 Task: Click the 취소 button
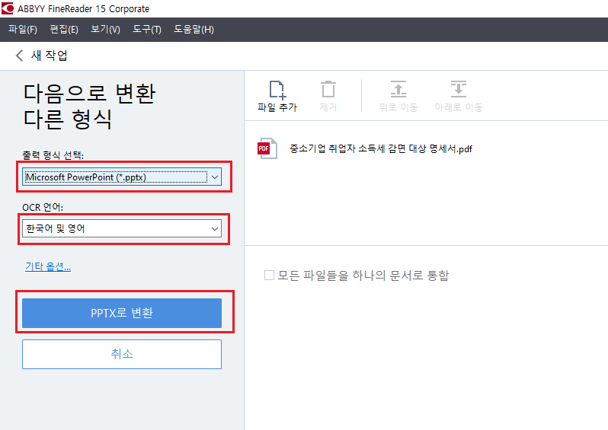(122, 354)
